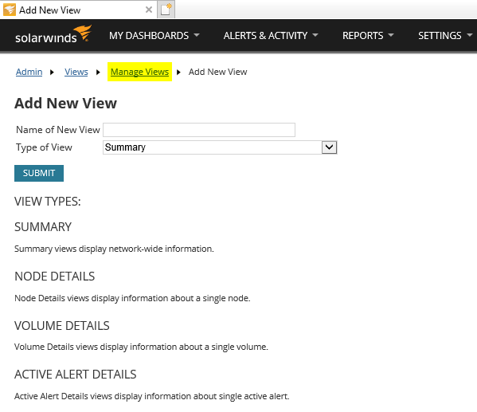This screenshot has width=477, height=412.
Task: Expand the Reports menu arrow
Action: pos(391,35)
